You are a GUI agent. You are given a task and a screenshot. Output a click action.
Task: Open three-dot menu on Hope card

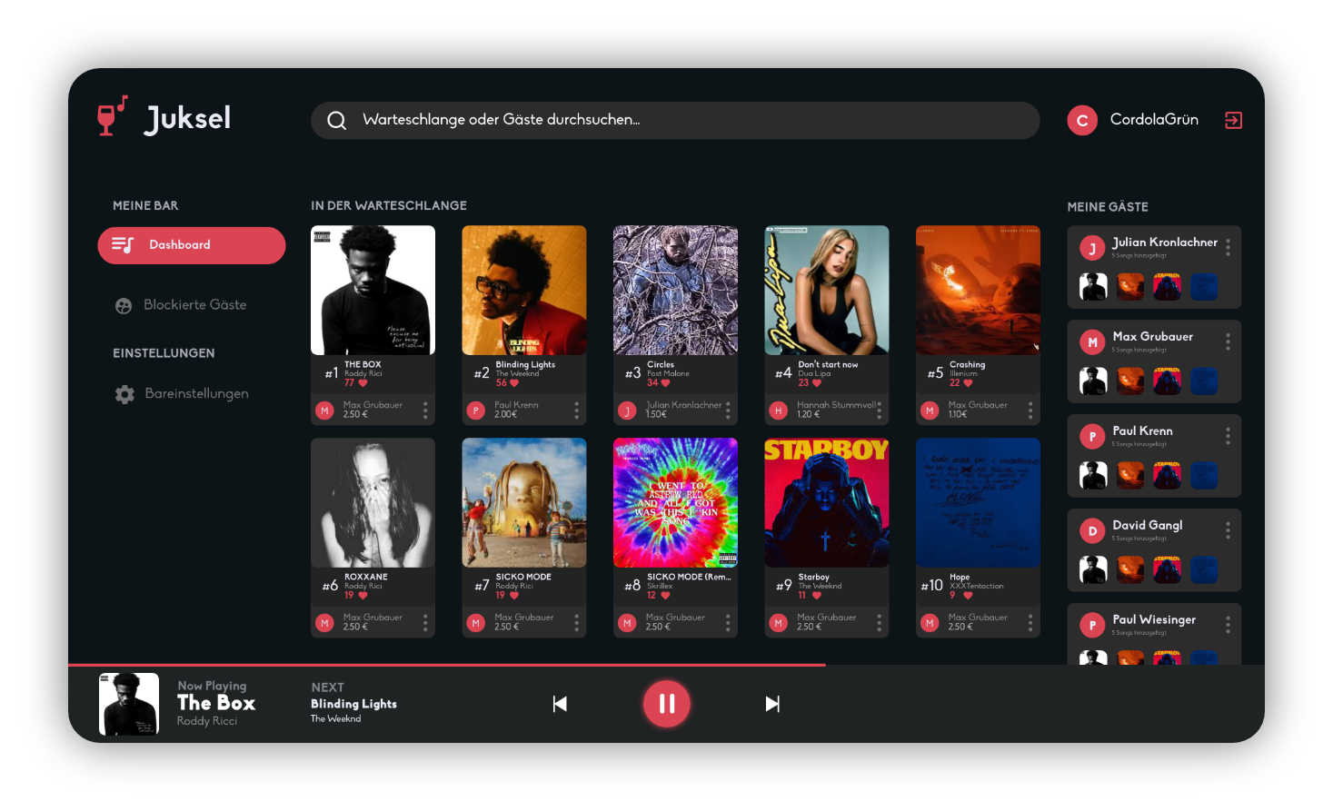click(1030, 622)
